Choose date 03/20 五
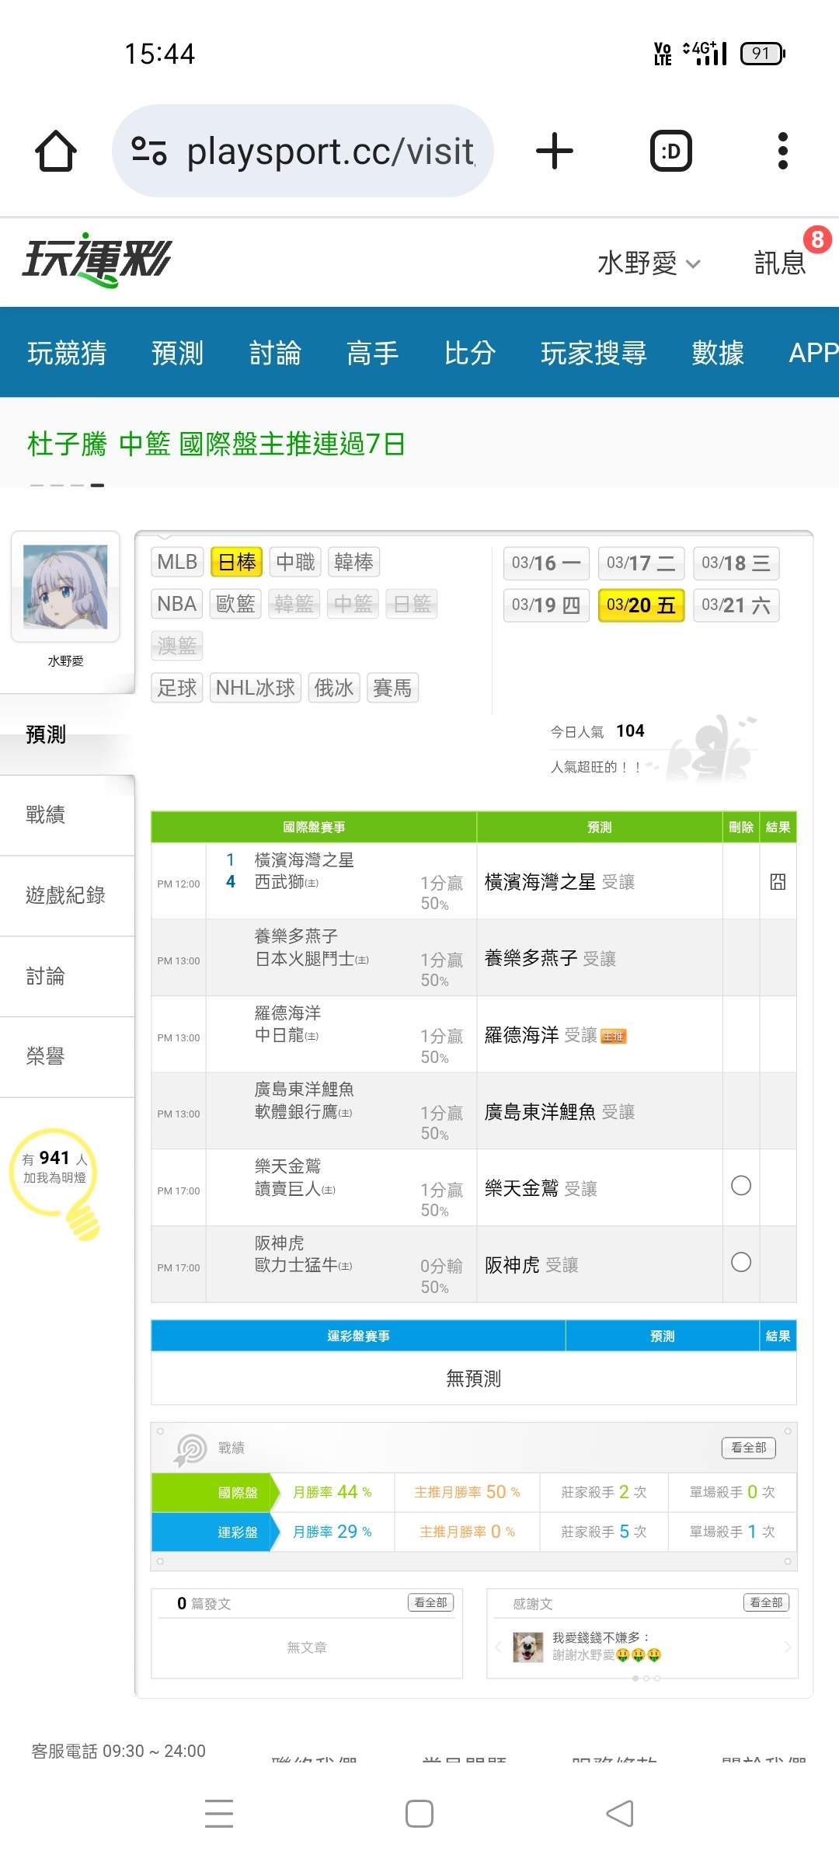Screen dimensions: 839x1865 click(641, 605)
